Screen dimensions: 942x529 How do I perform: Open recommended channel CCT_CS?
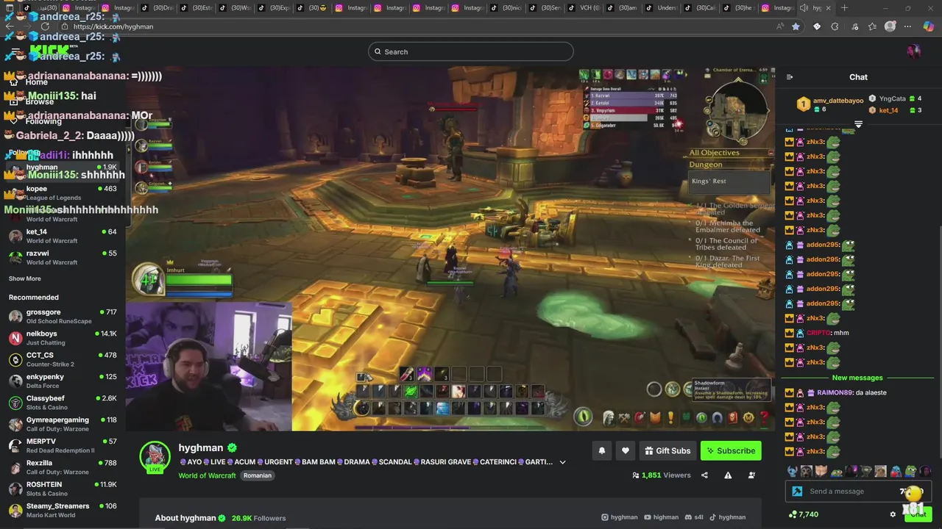pos(63,359)
